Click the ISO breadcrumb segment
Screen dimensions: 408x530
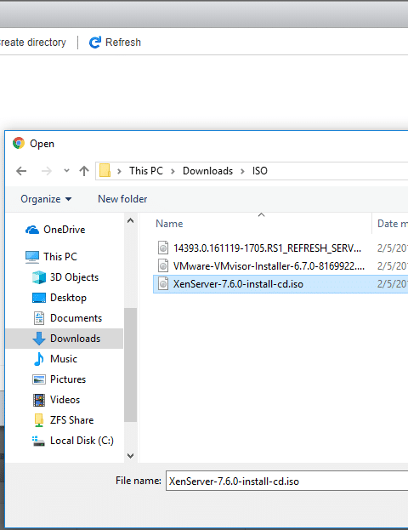click(x=260, y=171)
